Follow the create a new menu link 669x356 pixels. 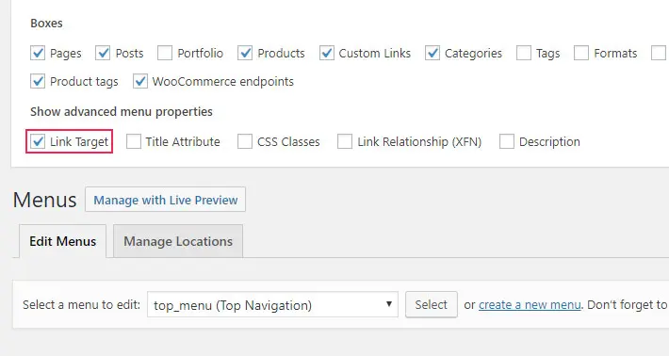coord(530,305)
